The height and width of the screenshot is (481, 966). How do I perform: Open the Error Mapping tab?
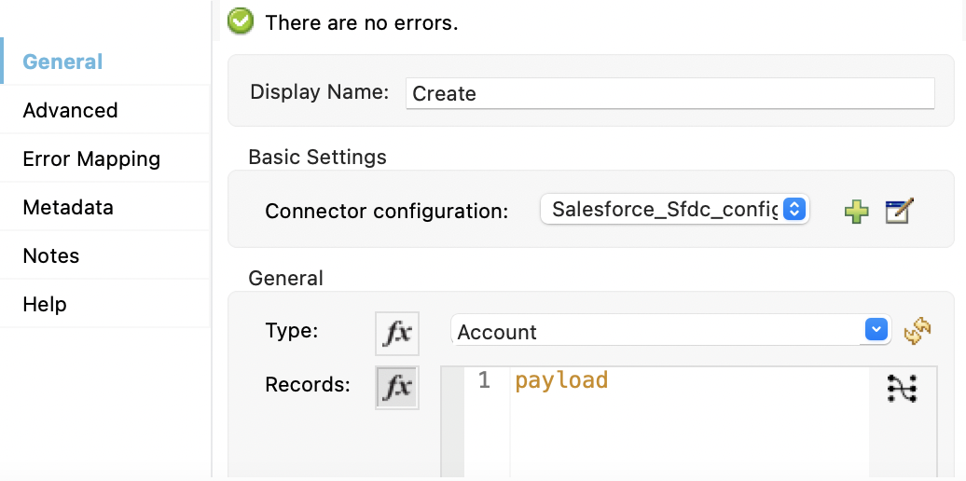91,158
